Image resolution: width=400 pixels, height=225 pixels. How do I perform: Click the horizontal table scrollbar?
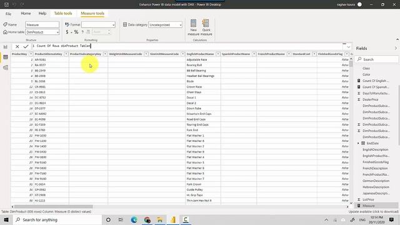pyautogui.click(x=53, y=207)
